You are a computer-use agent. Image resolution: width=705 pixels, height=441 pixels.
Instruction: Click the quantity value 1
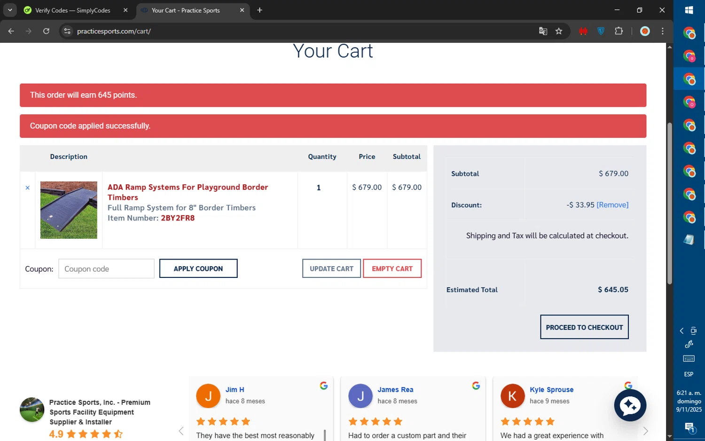point(319,188)
